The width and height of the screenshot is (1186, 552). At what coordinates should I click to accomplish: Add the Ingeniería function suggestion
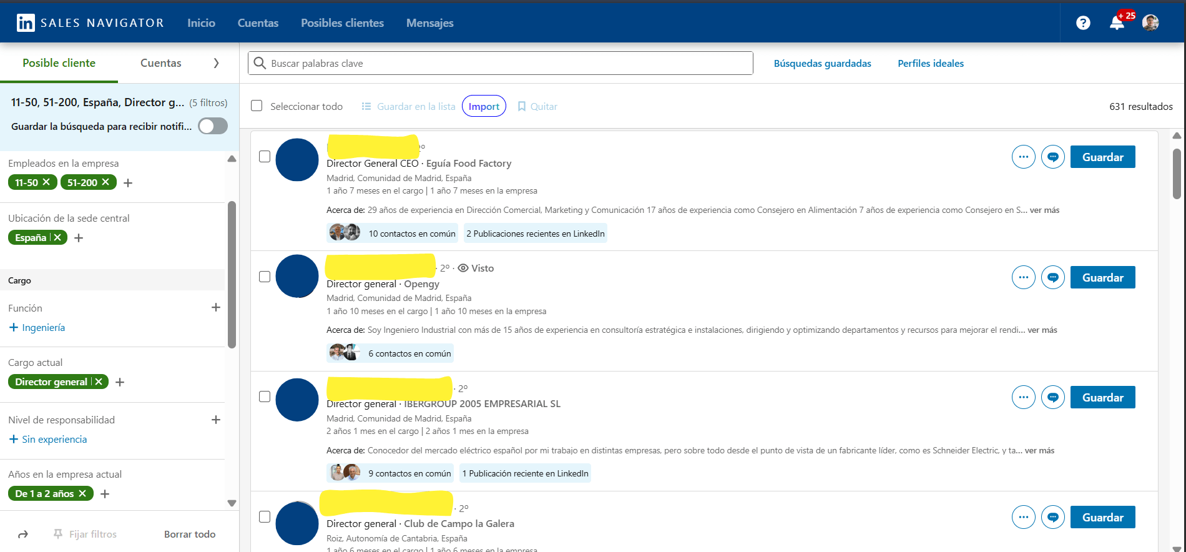(37, 327)
